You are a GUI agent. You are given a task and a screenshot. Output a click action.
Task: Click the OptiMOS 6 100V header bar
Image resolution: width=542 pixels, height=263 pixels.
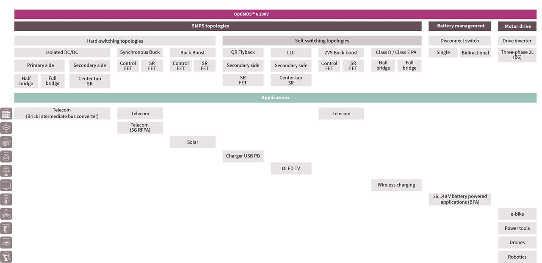(x=275, y=14)
